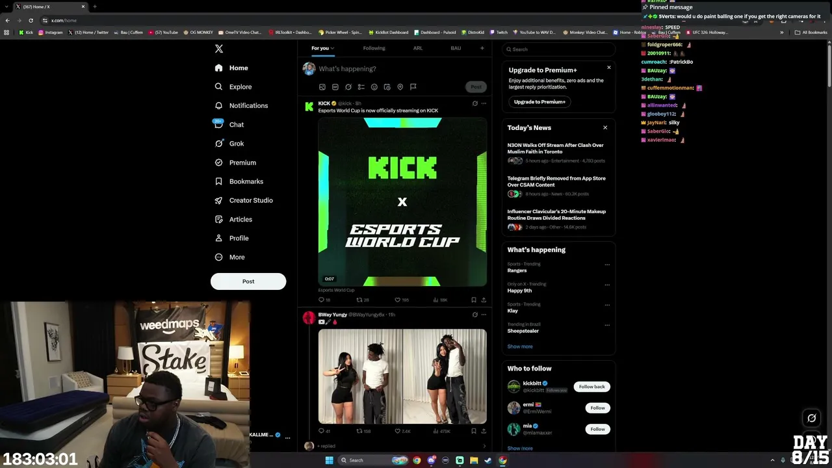Click the big Post button in sidebar
This screenshot has width=832, height=468.
248,281
